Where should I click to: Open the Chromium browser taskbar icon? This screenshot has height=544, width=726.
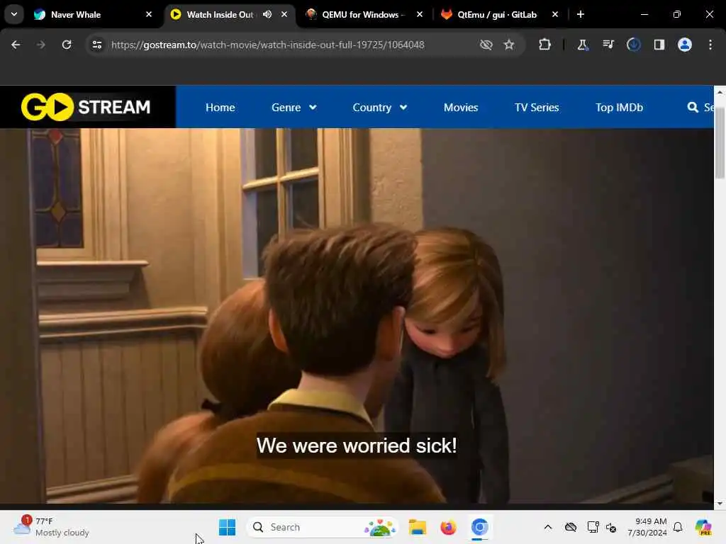[480, 527]
